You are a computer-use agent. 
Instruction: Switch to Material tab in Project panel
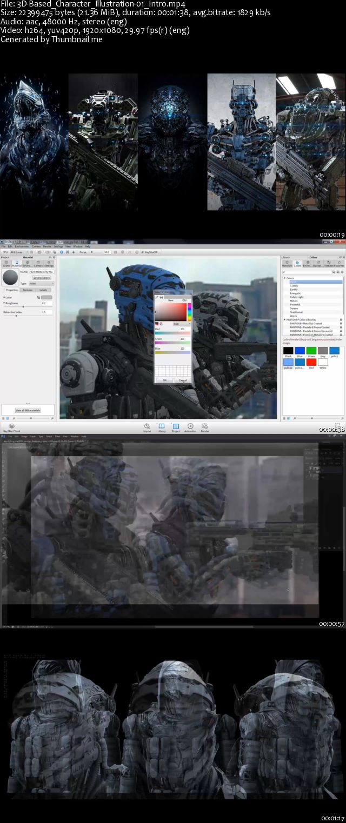coord(17,264)
